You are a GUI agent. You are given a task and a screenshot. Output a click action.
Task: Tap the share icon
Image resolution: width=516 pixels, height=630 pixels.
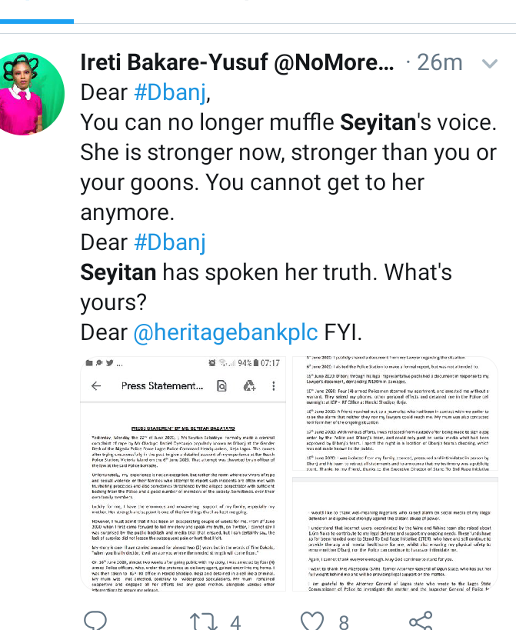(421, 620)
